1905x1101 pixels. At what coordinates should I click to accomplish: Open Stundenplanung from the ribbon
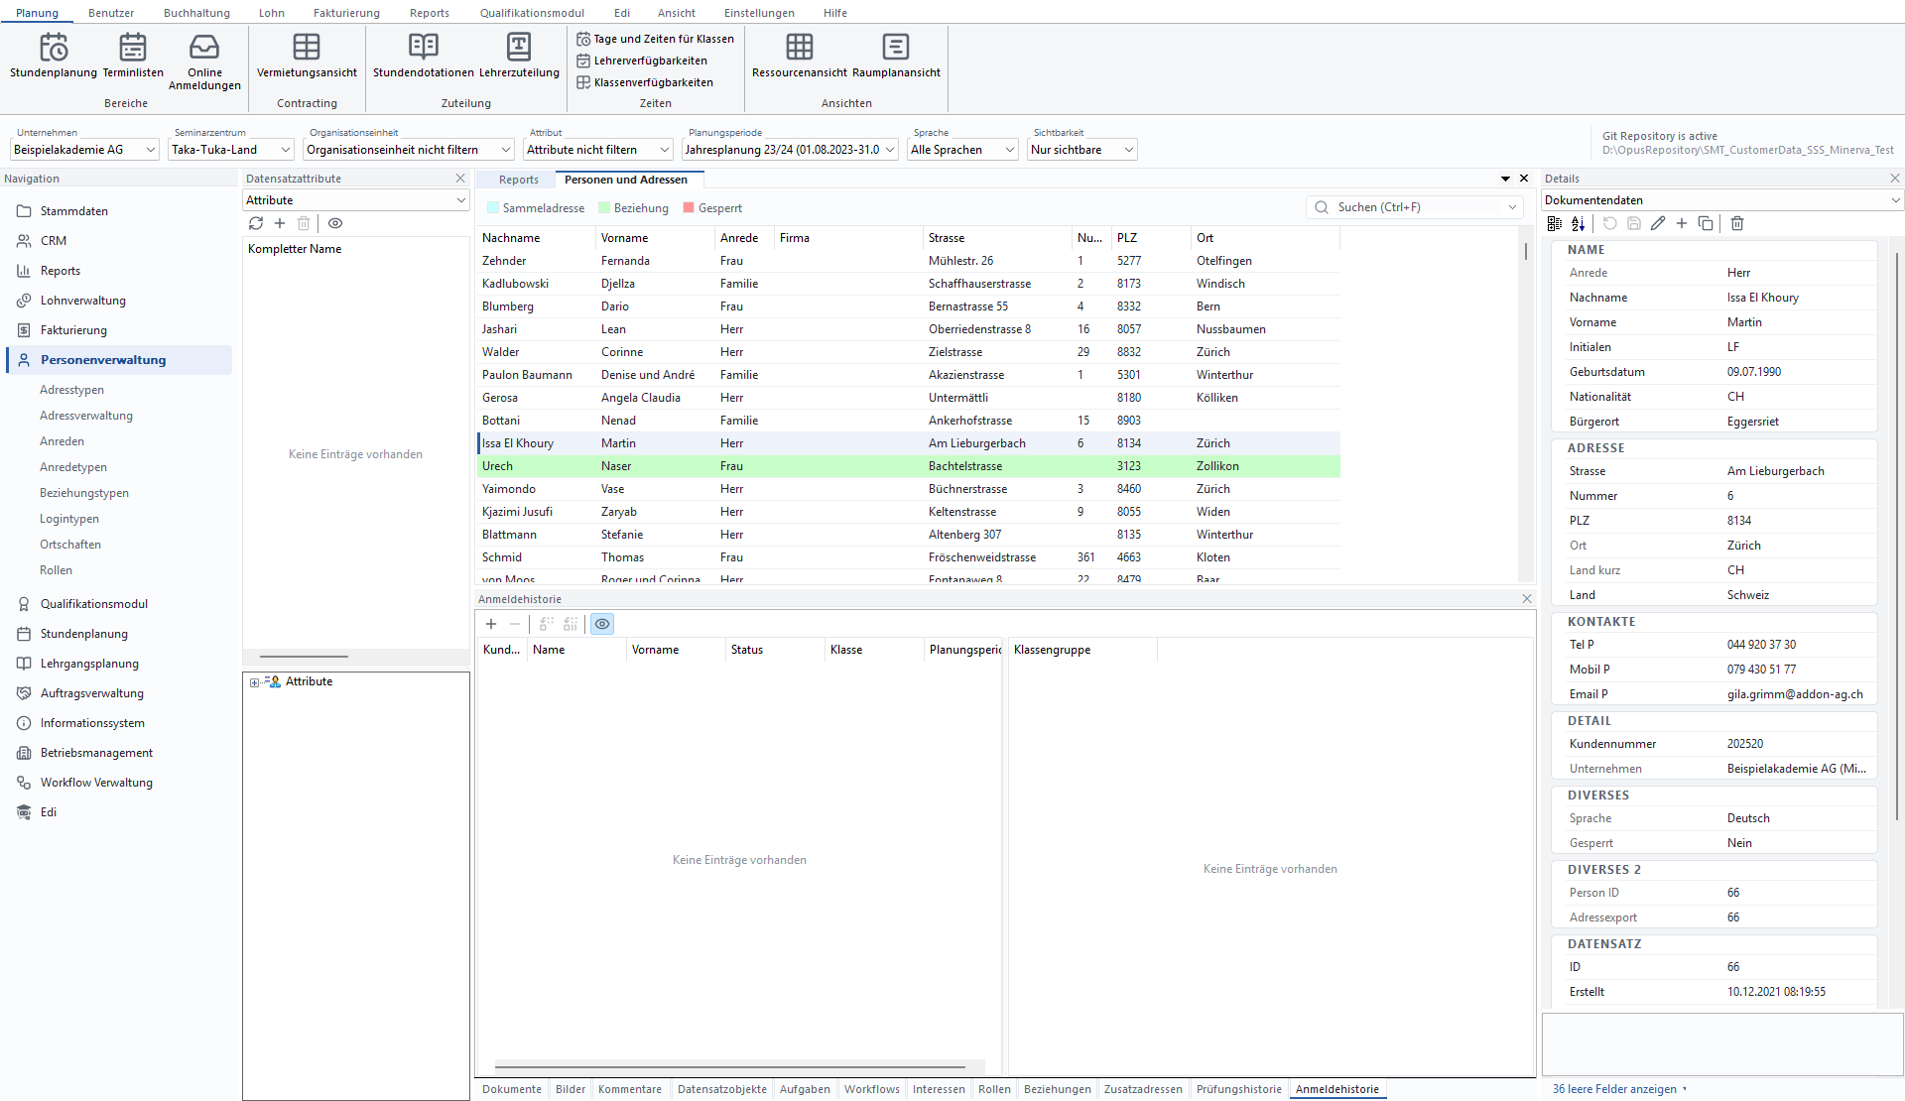[54, 56]
